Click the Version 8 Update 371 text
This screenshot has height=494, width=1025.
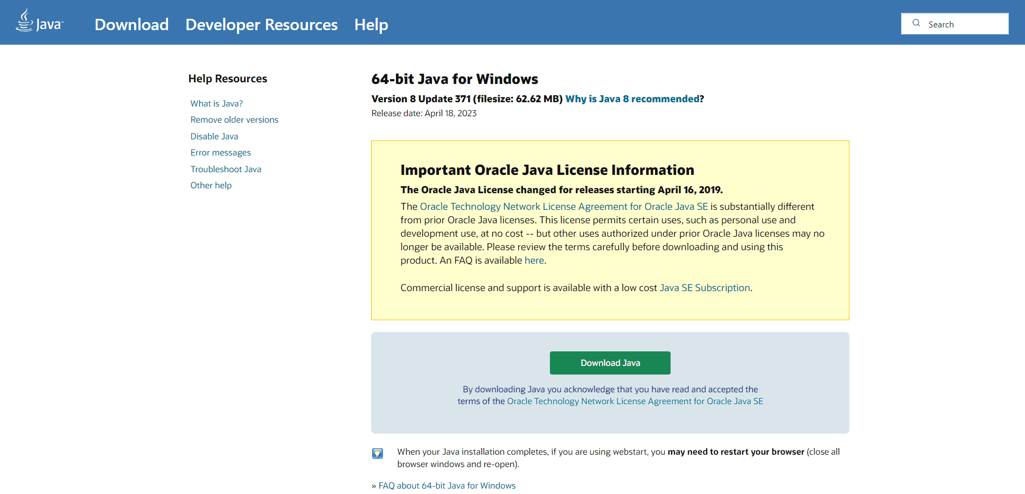click(421, 99)
